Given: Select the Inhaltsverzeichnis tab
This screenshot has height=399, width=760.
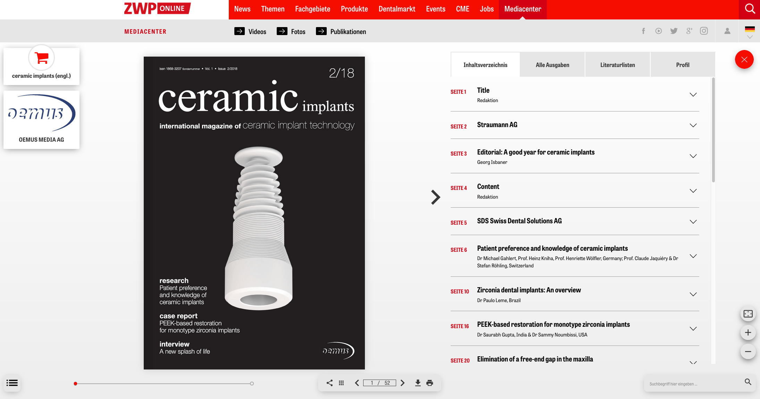Looking at the screenshot, I should tap(485, 65).
